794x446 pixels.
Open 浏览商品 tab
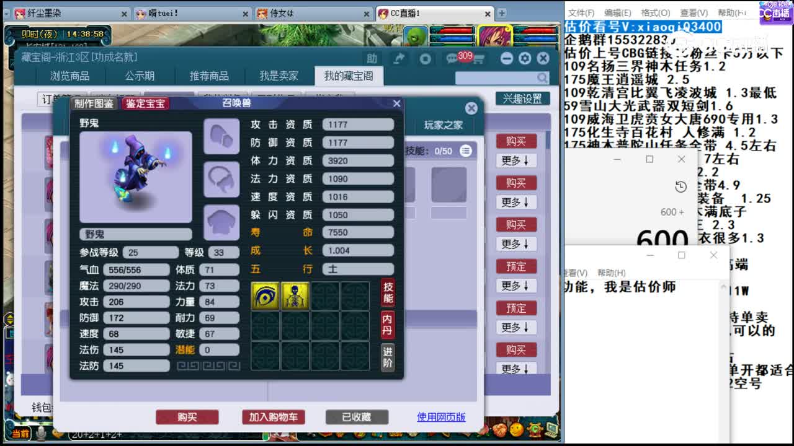69,76
